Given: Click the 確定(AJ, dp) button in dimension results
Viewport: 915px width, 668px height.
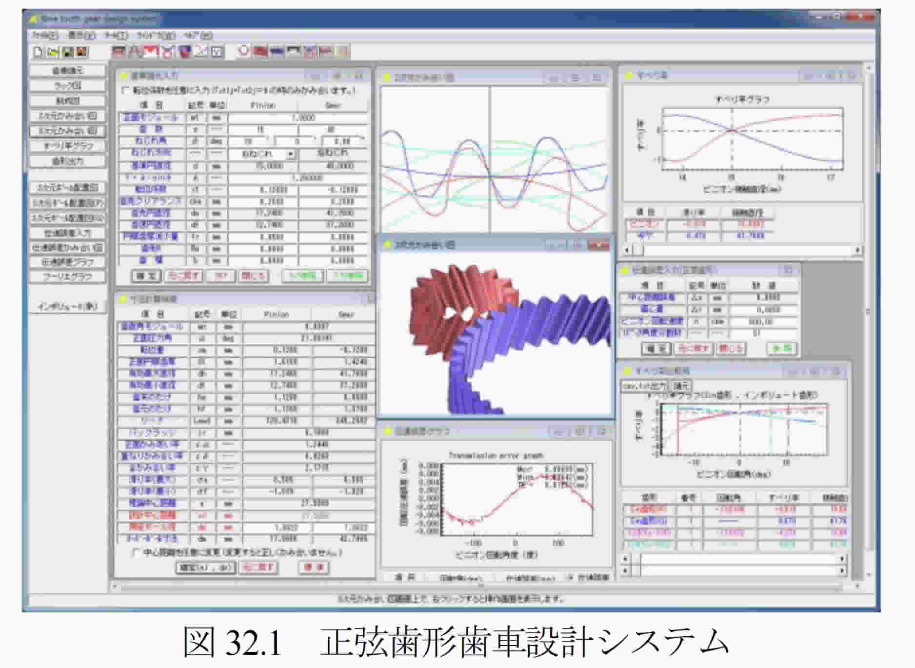Looking at the screenshot, I should coord(205,568).
